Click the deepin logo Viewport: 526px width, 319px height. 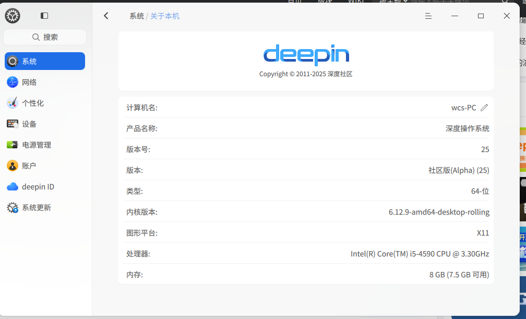[x=306, y=55]
